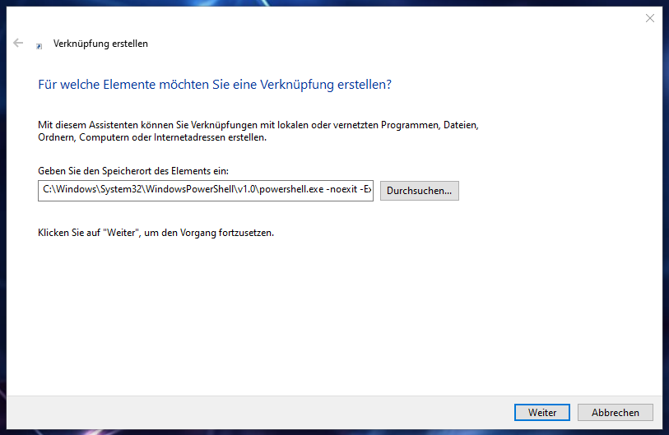Click the shortcut icon beside 'Verknüpfung erstellen'
669x435 pixels.
[39, 47]
